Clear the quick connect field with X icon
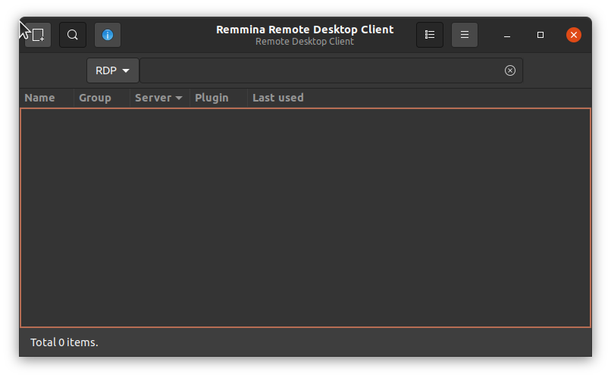Viewport: 611px width, 378px height. tap(510, 70)
